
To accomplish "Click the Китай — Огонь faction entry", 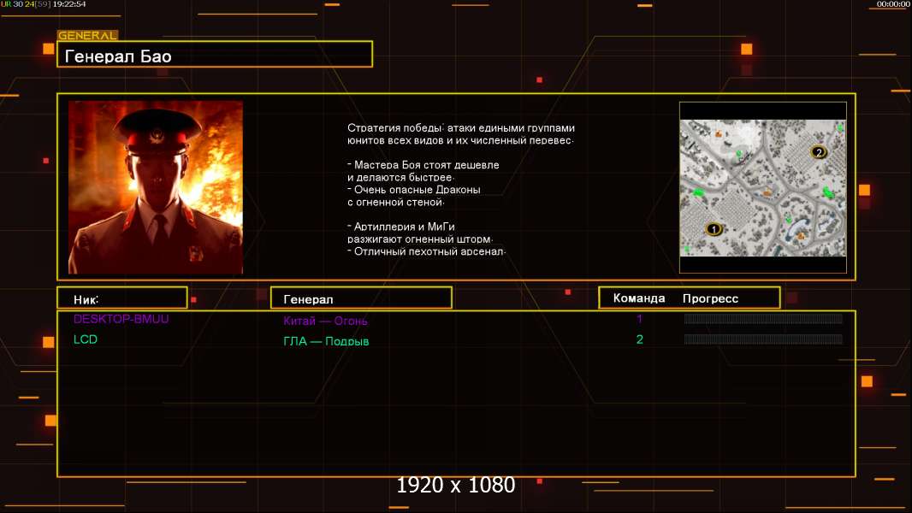I will [x=325, y=320].
